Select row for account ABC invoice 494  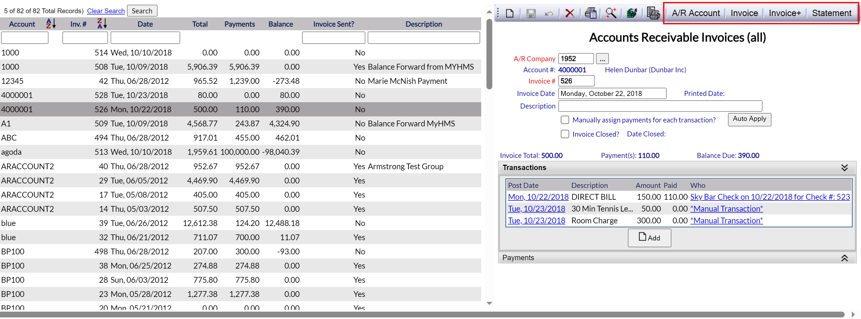click(241, 138)
